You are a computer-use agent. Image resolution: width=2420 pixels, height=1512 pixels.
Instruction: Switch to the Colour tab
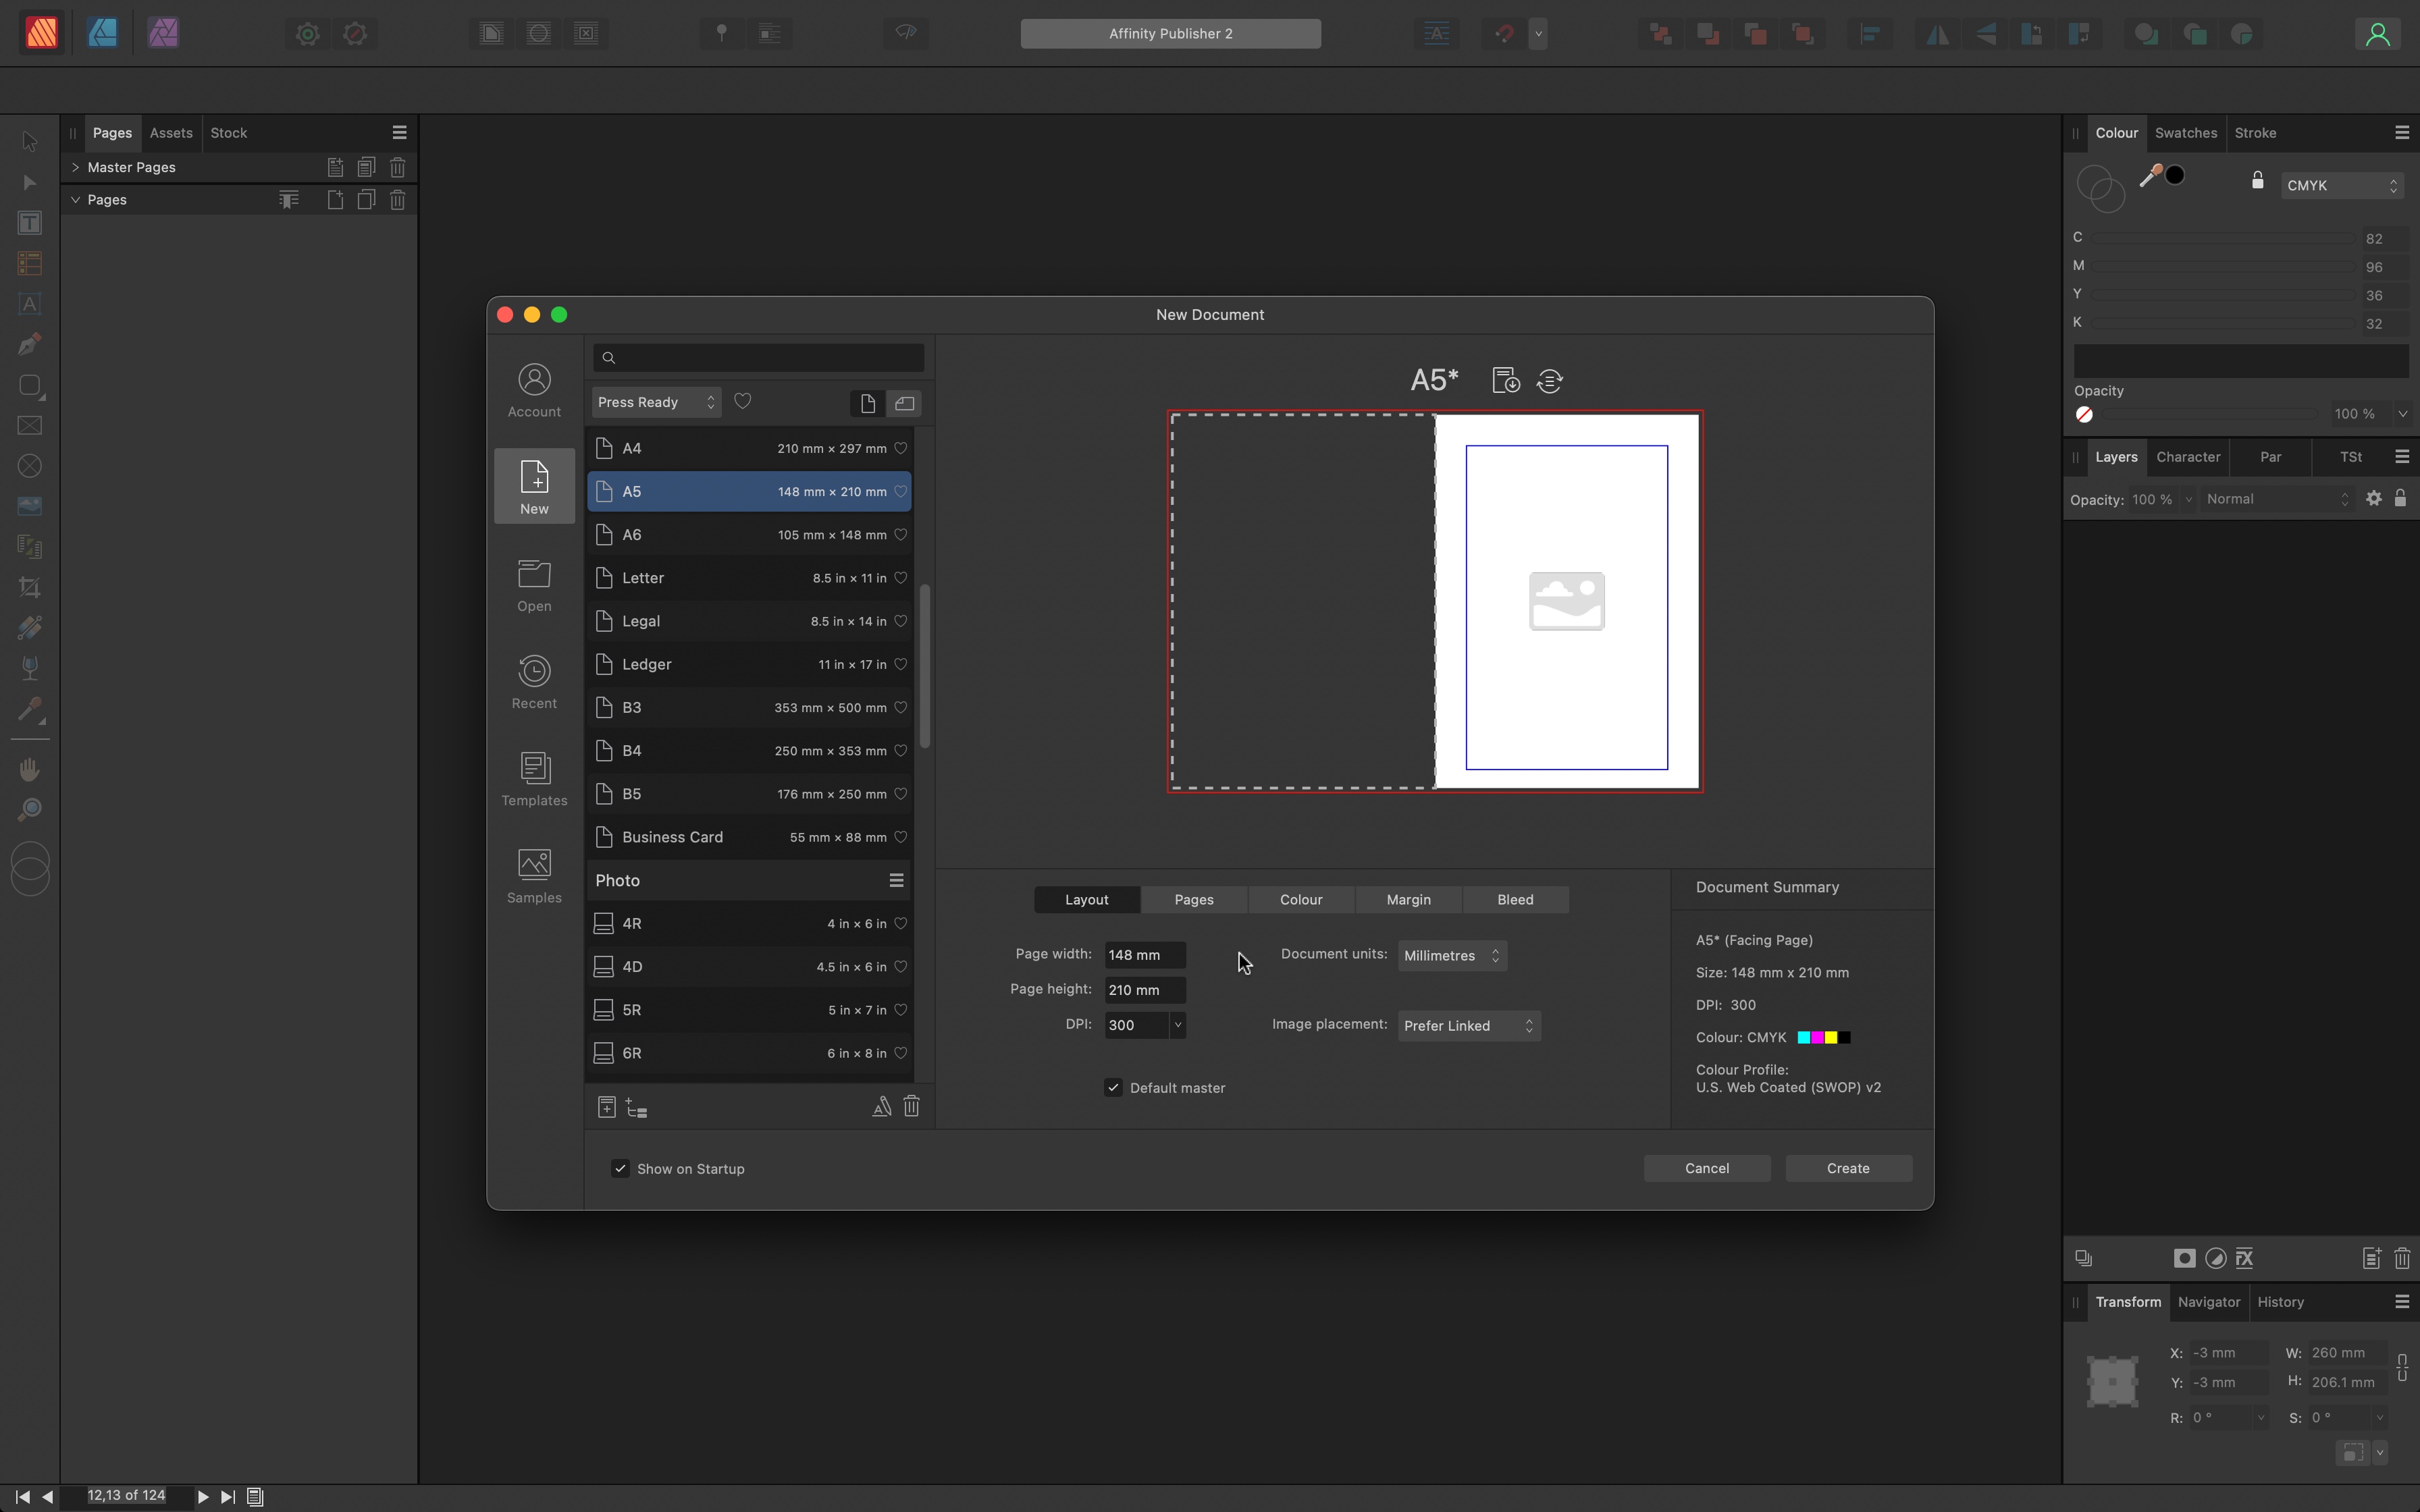click(1301, 899)
